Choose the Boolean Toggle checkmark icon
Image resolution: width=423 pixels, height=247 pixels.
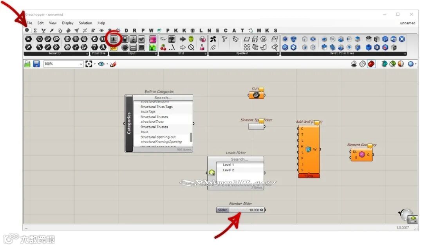[x=142, y=39]
